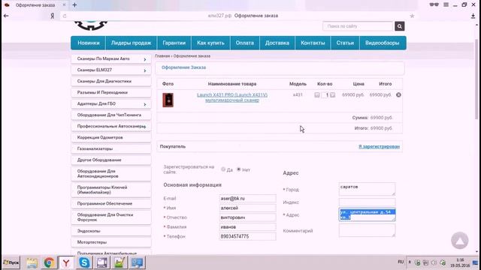481x270 pixels.
Task: Expand Сканеры ELM327 category arrow
Action: (145, 70)
